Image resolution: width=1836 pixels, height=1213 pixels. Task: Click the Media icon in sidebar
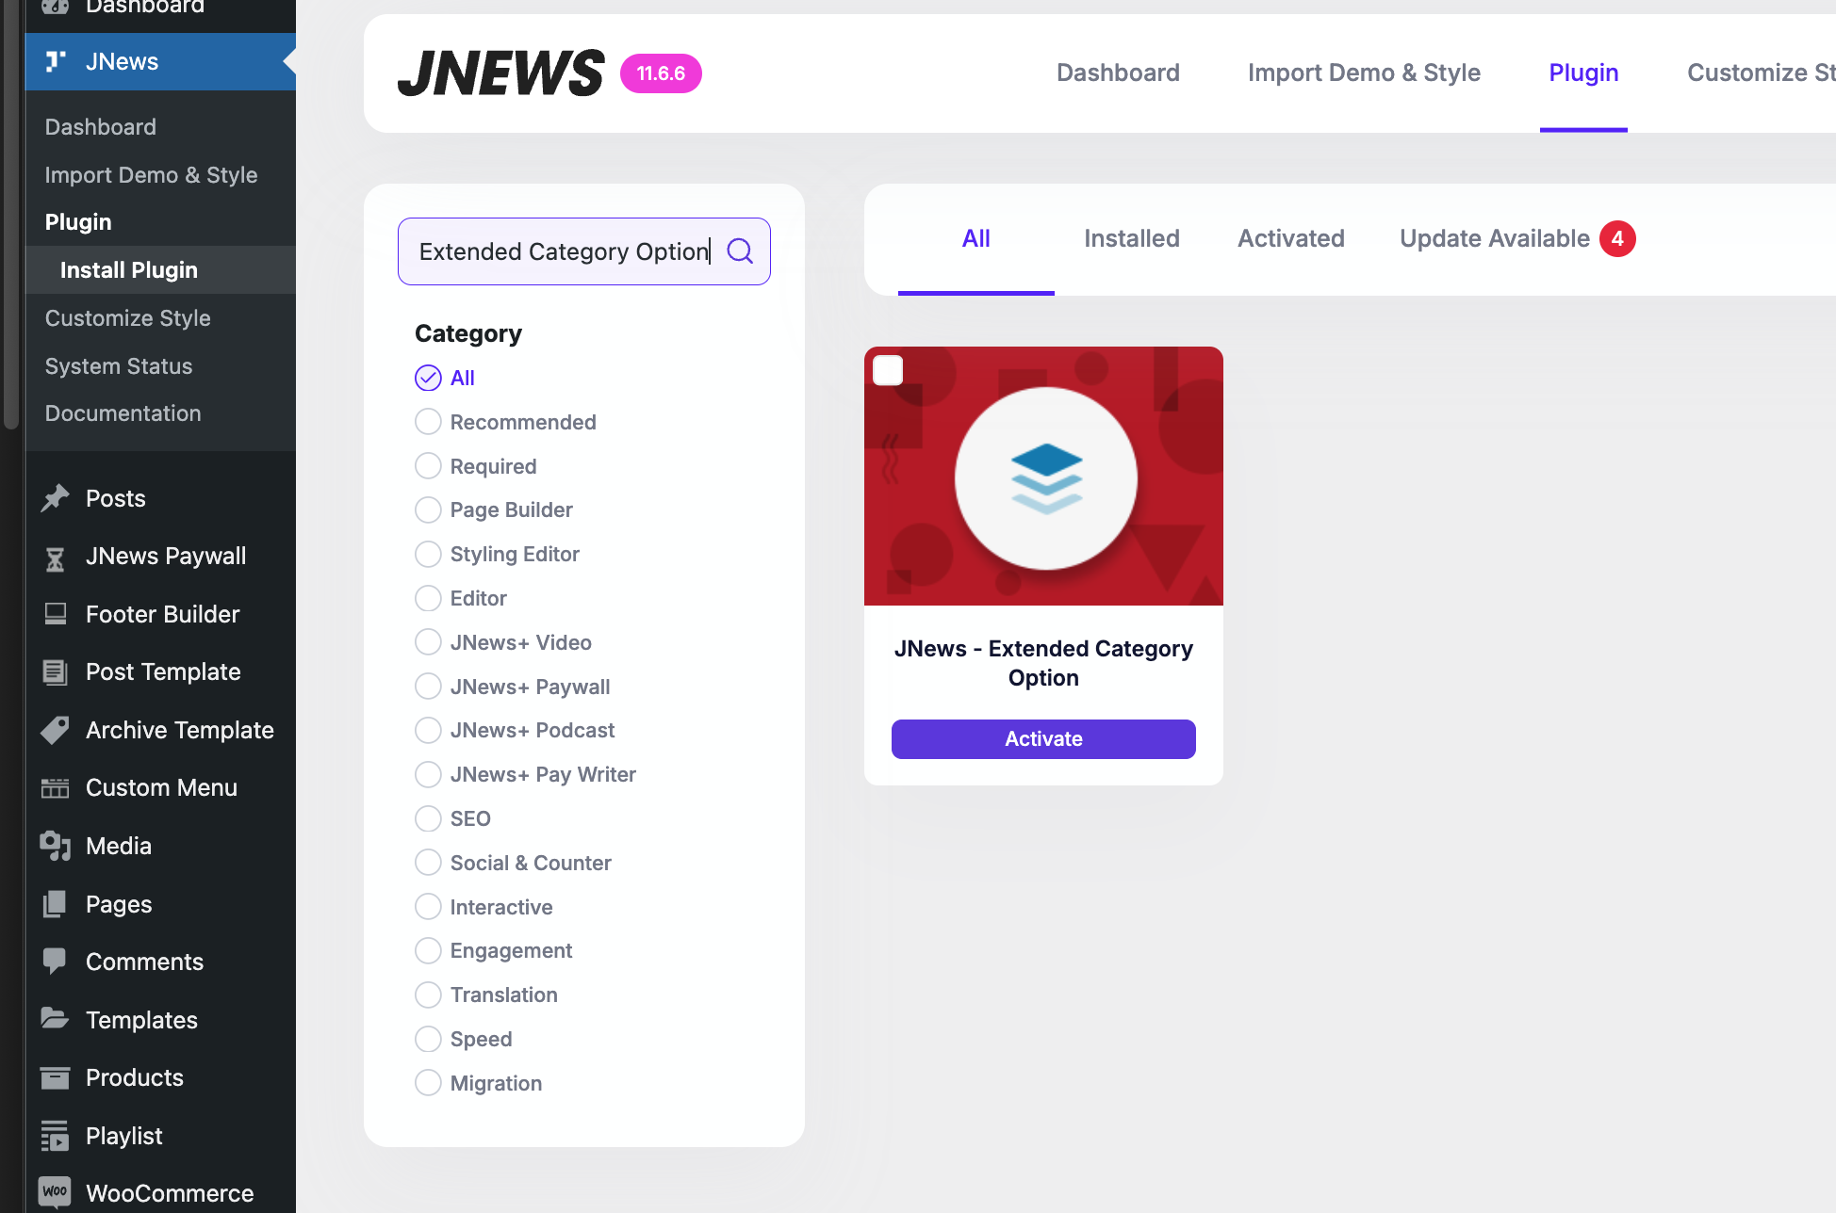[56, 846]
